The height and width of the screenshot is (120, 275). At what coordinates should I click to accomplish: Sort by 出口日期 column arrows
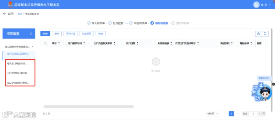pos(137,43)
